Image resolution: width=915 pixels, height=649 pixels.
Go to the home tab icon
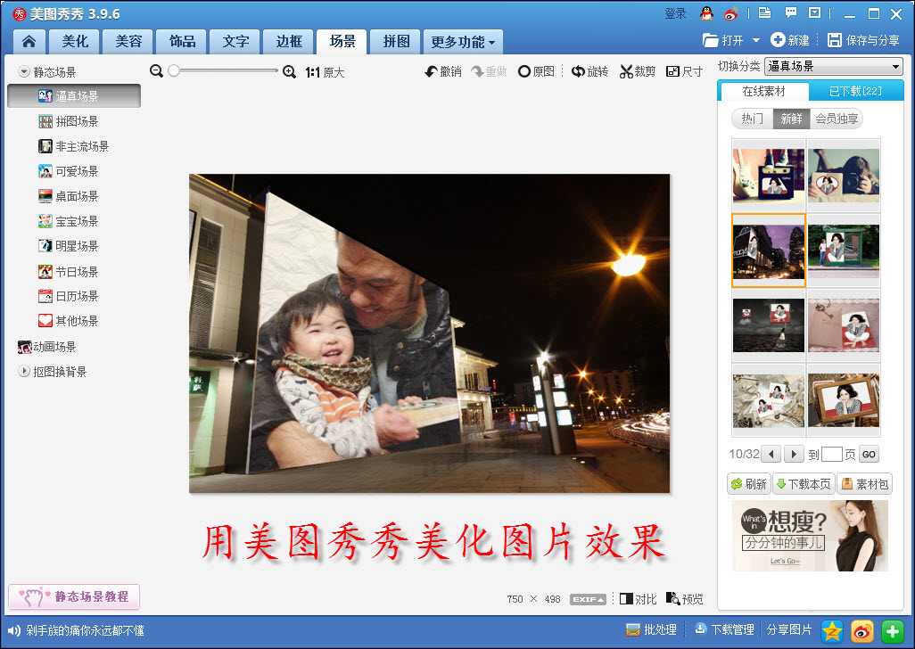pos(29,41)
